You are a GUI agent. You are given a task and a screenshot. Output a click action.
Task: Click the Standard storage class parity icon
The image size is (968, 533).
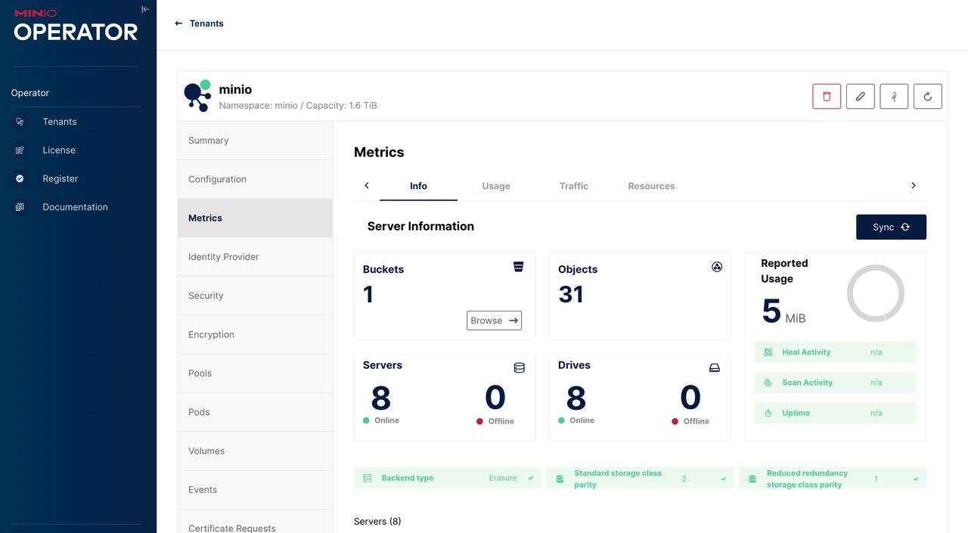click(560, 479)
